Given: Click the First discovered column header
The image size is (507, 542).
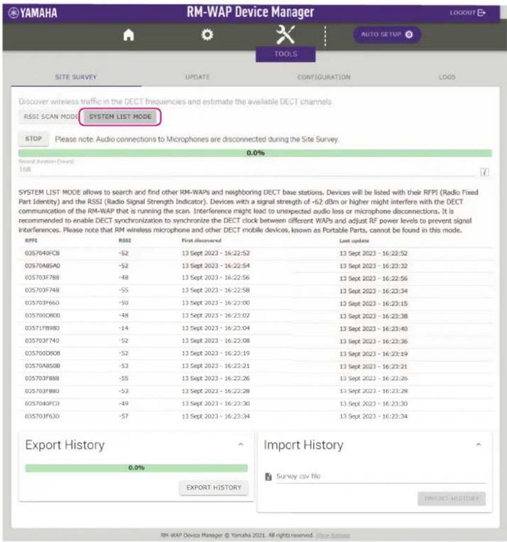Looking at the screenshot, I should point(201,240).
